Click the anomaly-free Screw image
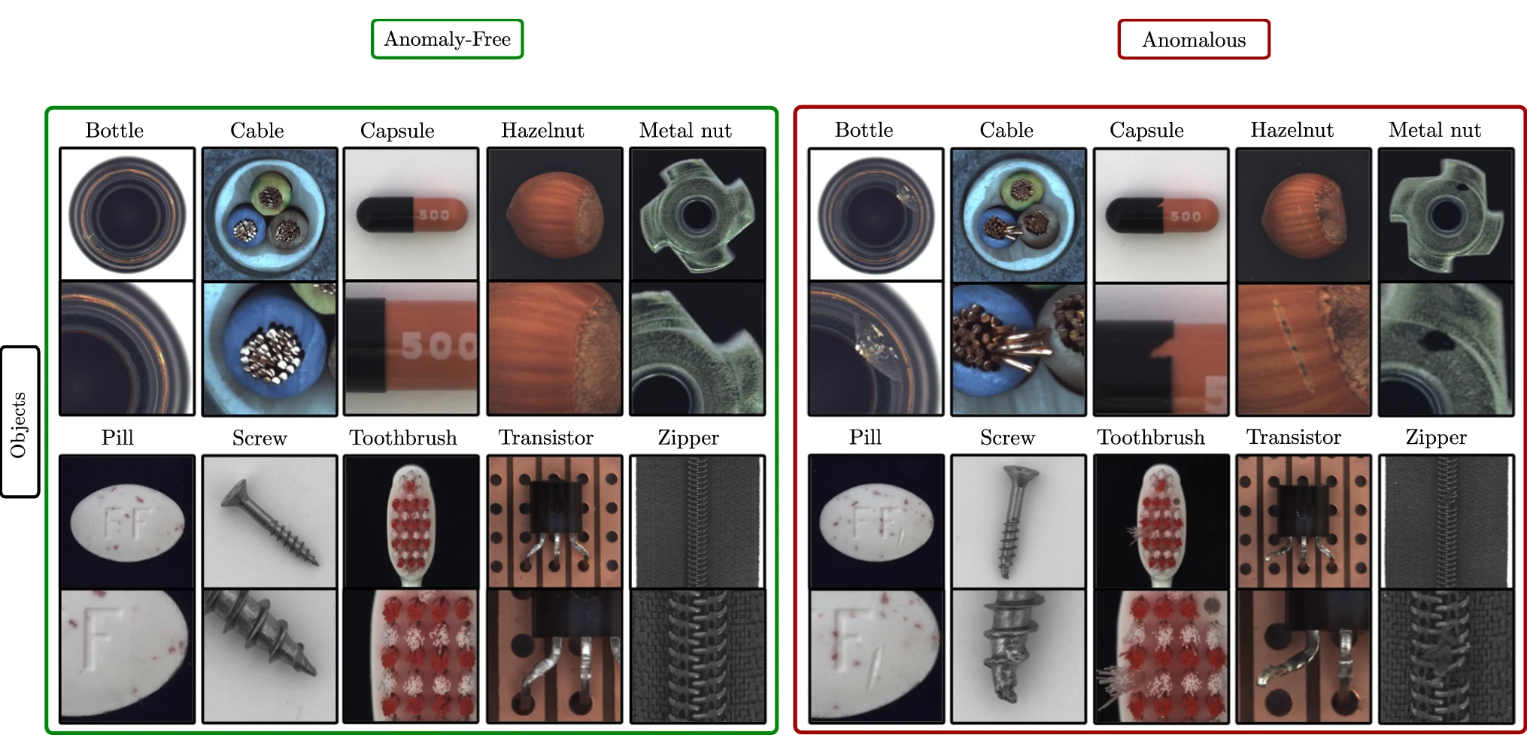This screenshot has height=735, width=1527. [269, 521]
